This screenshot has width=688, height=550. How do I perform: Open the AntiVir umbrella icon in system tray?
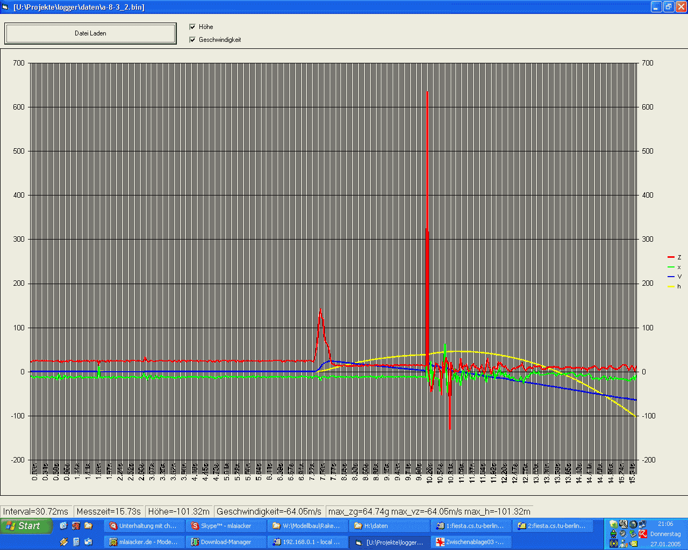(x=643, y=534)
